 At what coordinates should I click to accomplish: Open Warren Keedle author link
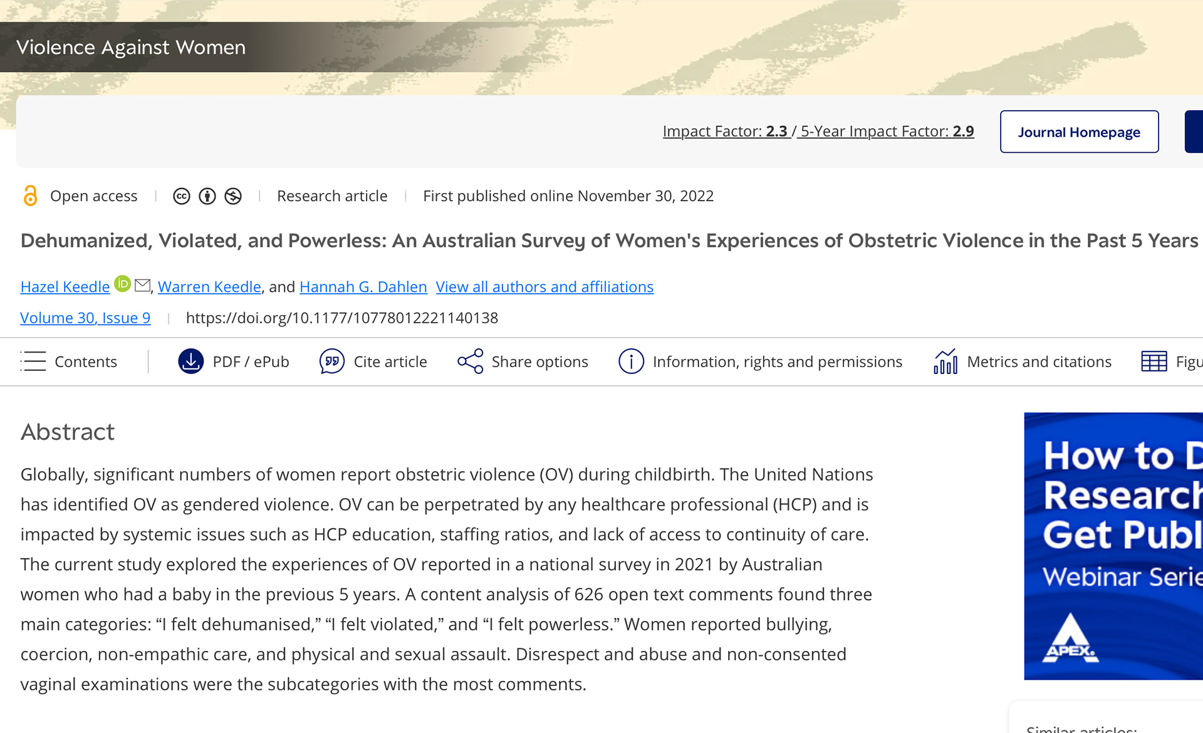tap(209, 287)
